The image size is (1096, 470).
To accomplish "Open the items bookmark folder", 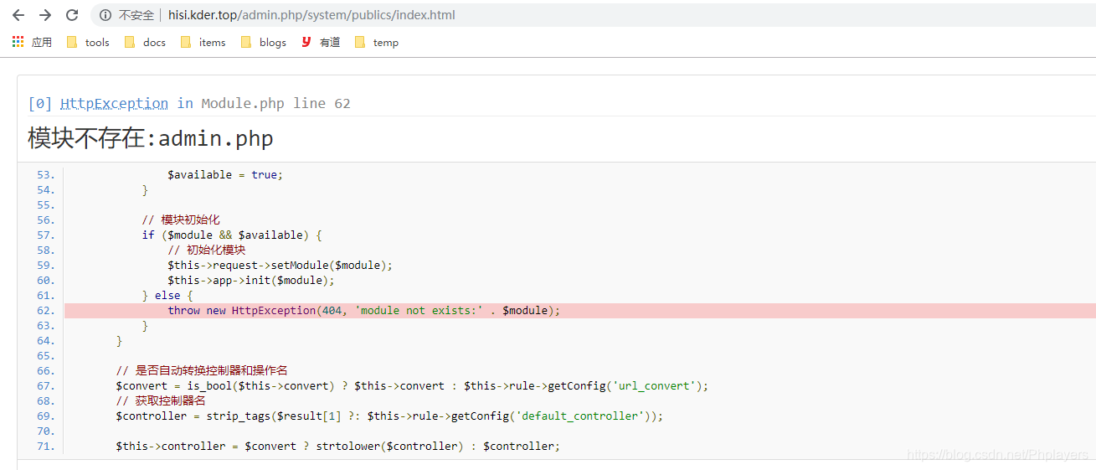I will [203, 42].
